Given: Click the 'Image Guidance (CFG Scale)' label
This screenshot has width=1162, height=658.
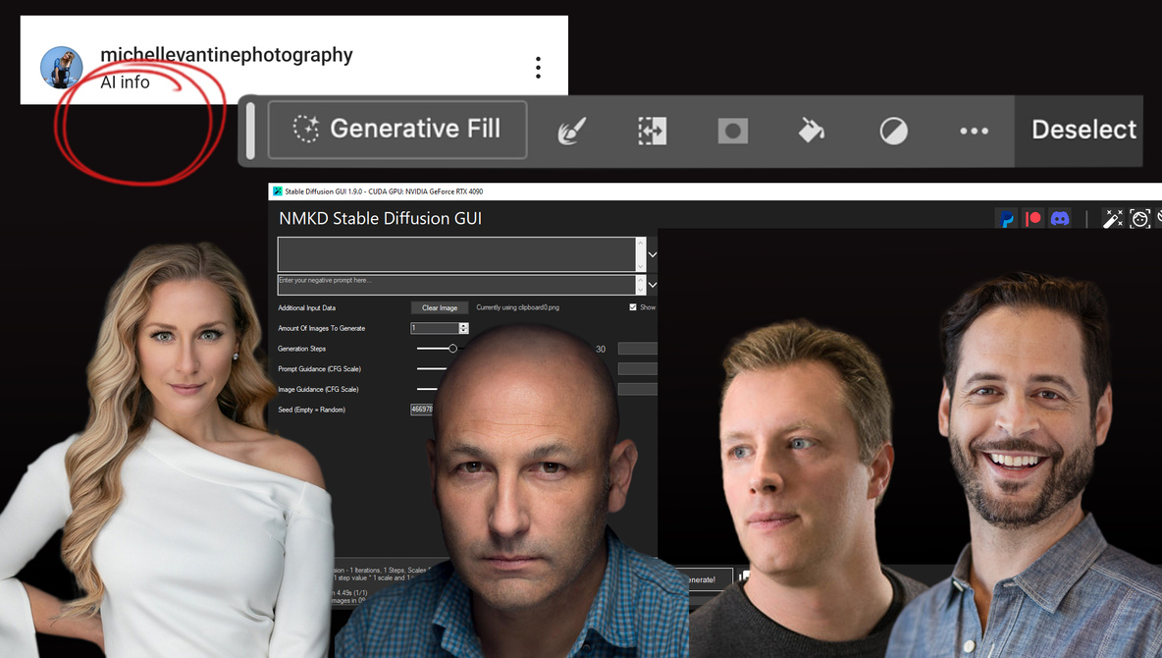Looking at the screenshot, I should 318,389.
